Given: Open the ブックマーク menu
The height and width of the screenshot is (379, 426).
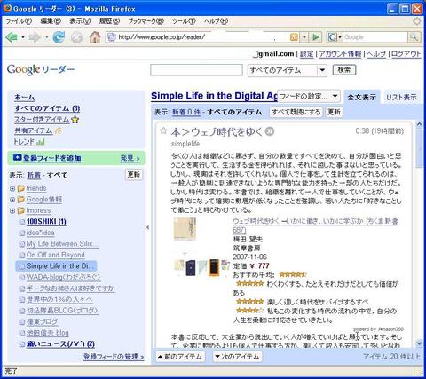Looking at the screenshot, I should 146,21.
